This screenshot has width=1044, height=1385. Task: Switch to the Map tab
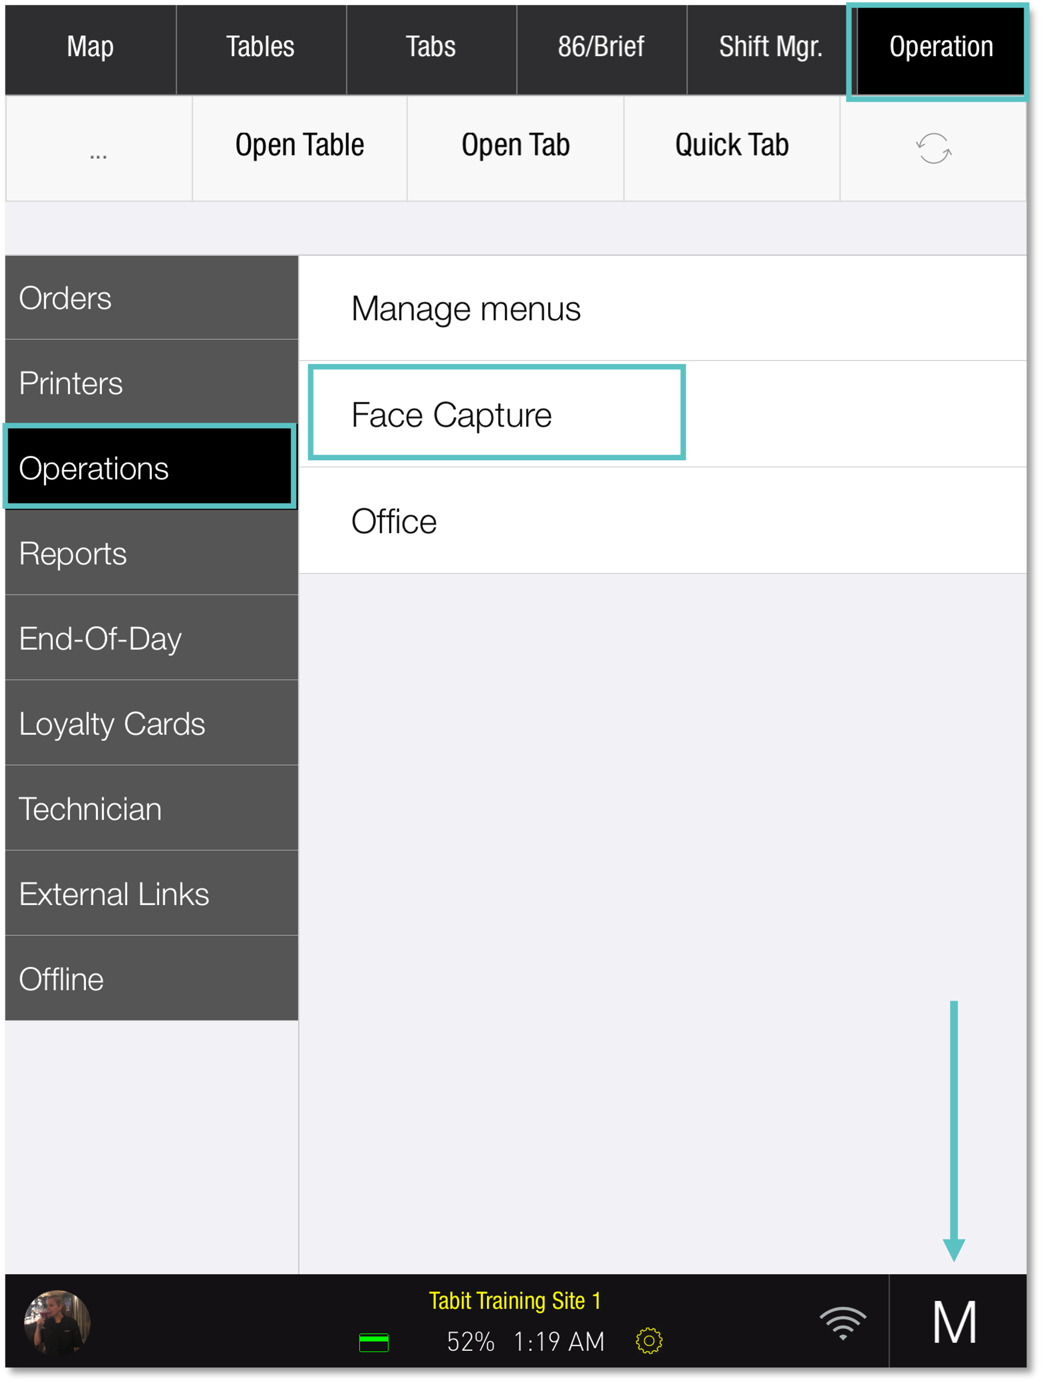pos(90,46)
